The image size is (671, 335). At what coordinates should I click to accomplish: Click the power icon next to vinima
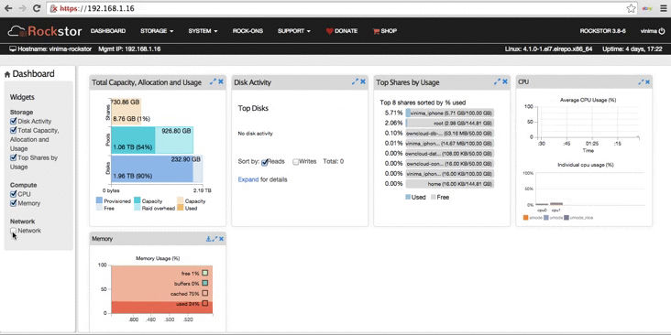(x=662, y=31)
